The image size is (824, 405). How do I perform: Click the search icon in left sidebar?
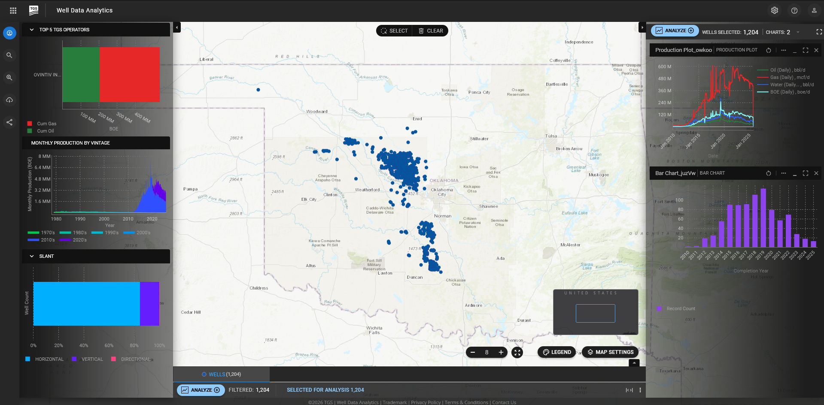(x=9, y=55)
